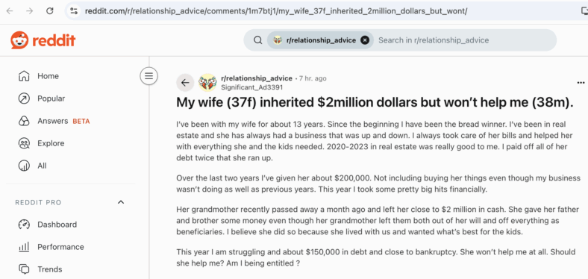The width and height of the screenshot is (588, 279).
Task: Collapse the sidebar with the hamburger button
Action: coord(149,76)
